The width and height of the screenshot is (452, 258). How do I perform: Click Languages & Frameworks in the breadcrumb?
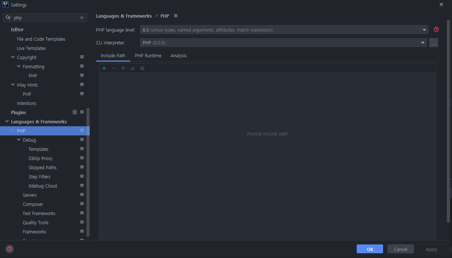(124, 16)
